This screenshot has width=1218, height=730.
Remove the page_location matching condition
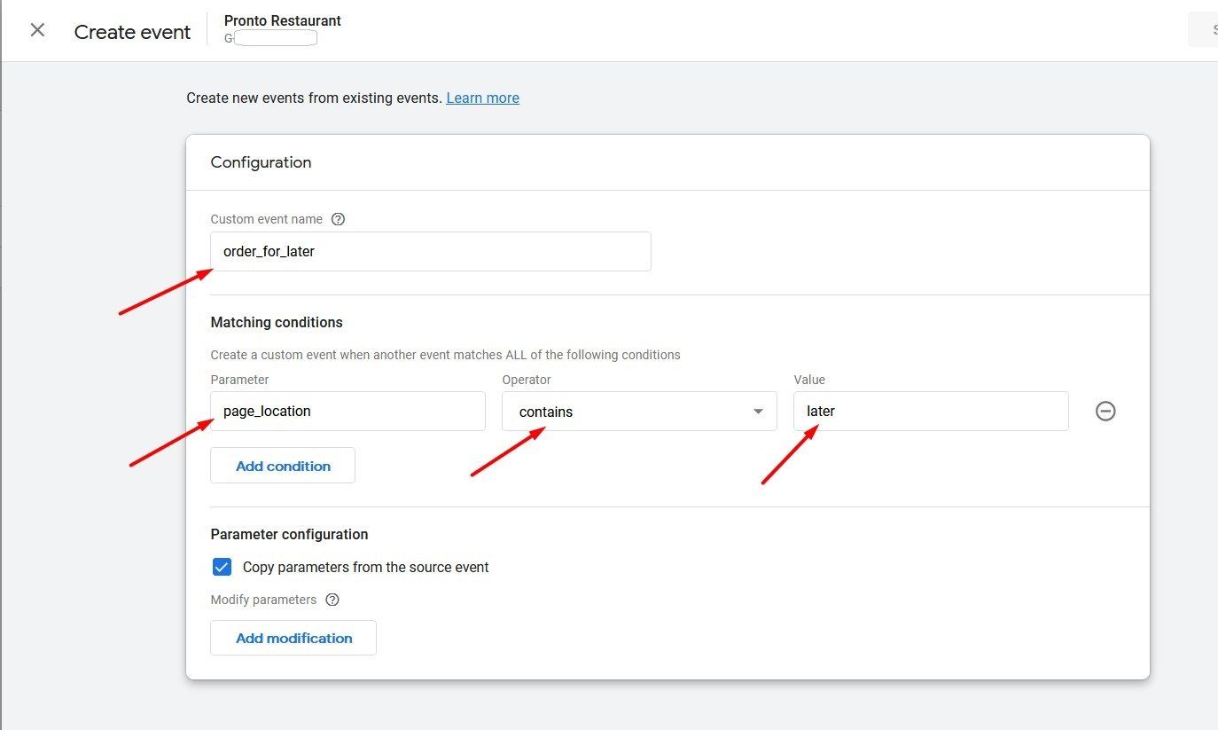[1105, 412]
